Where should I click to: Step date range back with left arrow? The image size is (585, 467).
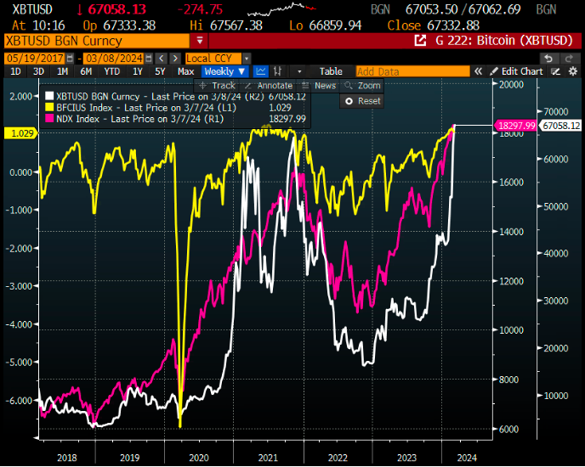click(x=162, y=59)
